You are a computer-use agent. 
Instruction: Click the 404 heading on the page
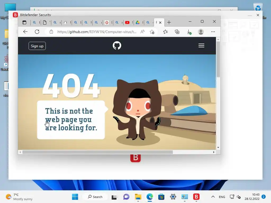[x=71, y=85]
